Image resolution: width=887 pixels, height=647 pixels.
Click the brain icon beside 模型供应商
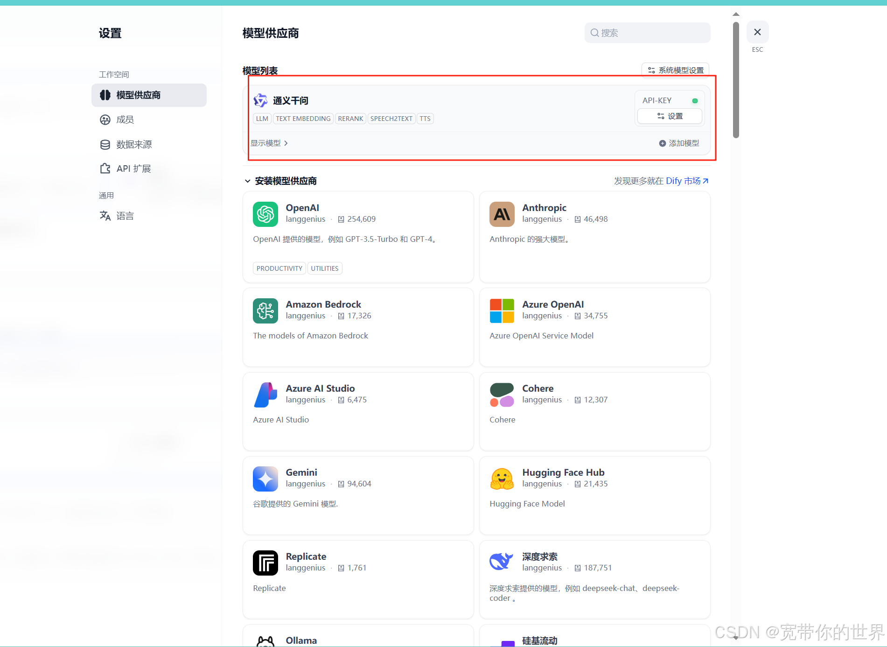point(105,95)
